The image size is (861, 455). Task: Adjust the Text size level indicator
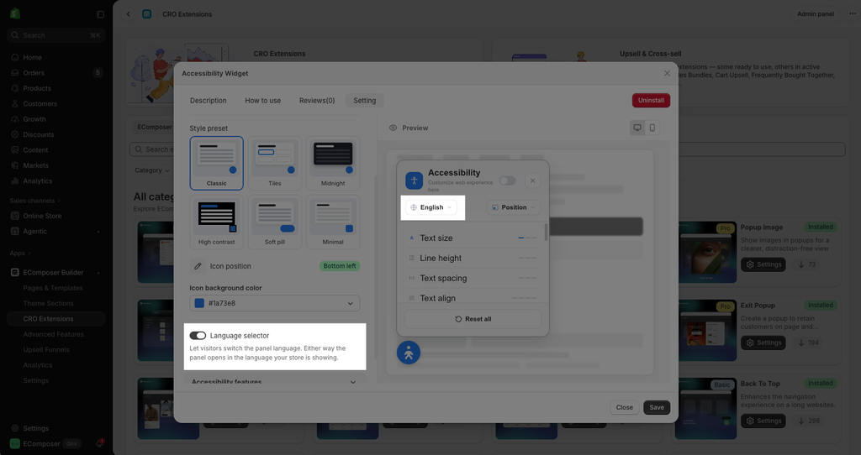528,238
